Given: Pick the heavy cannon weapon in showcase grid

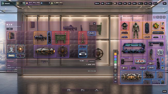Looking at the screenshot, I should 41,38.
